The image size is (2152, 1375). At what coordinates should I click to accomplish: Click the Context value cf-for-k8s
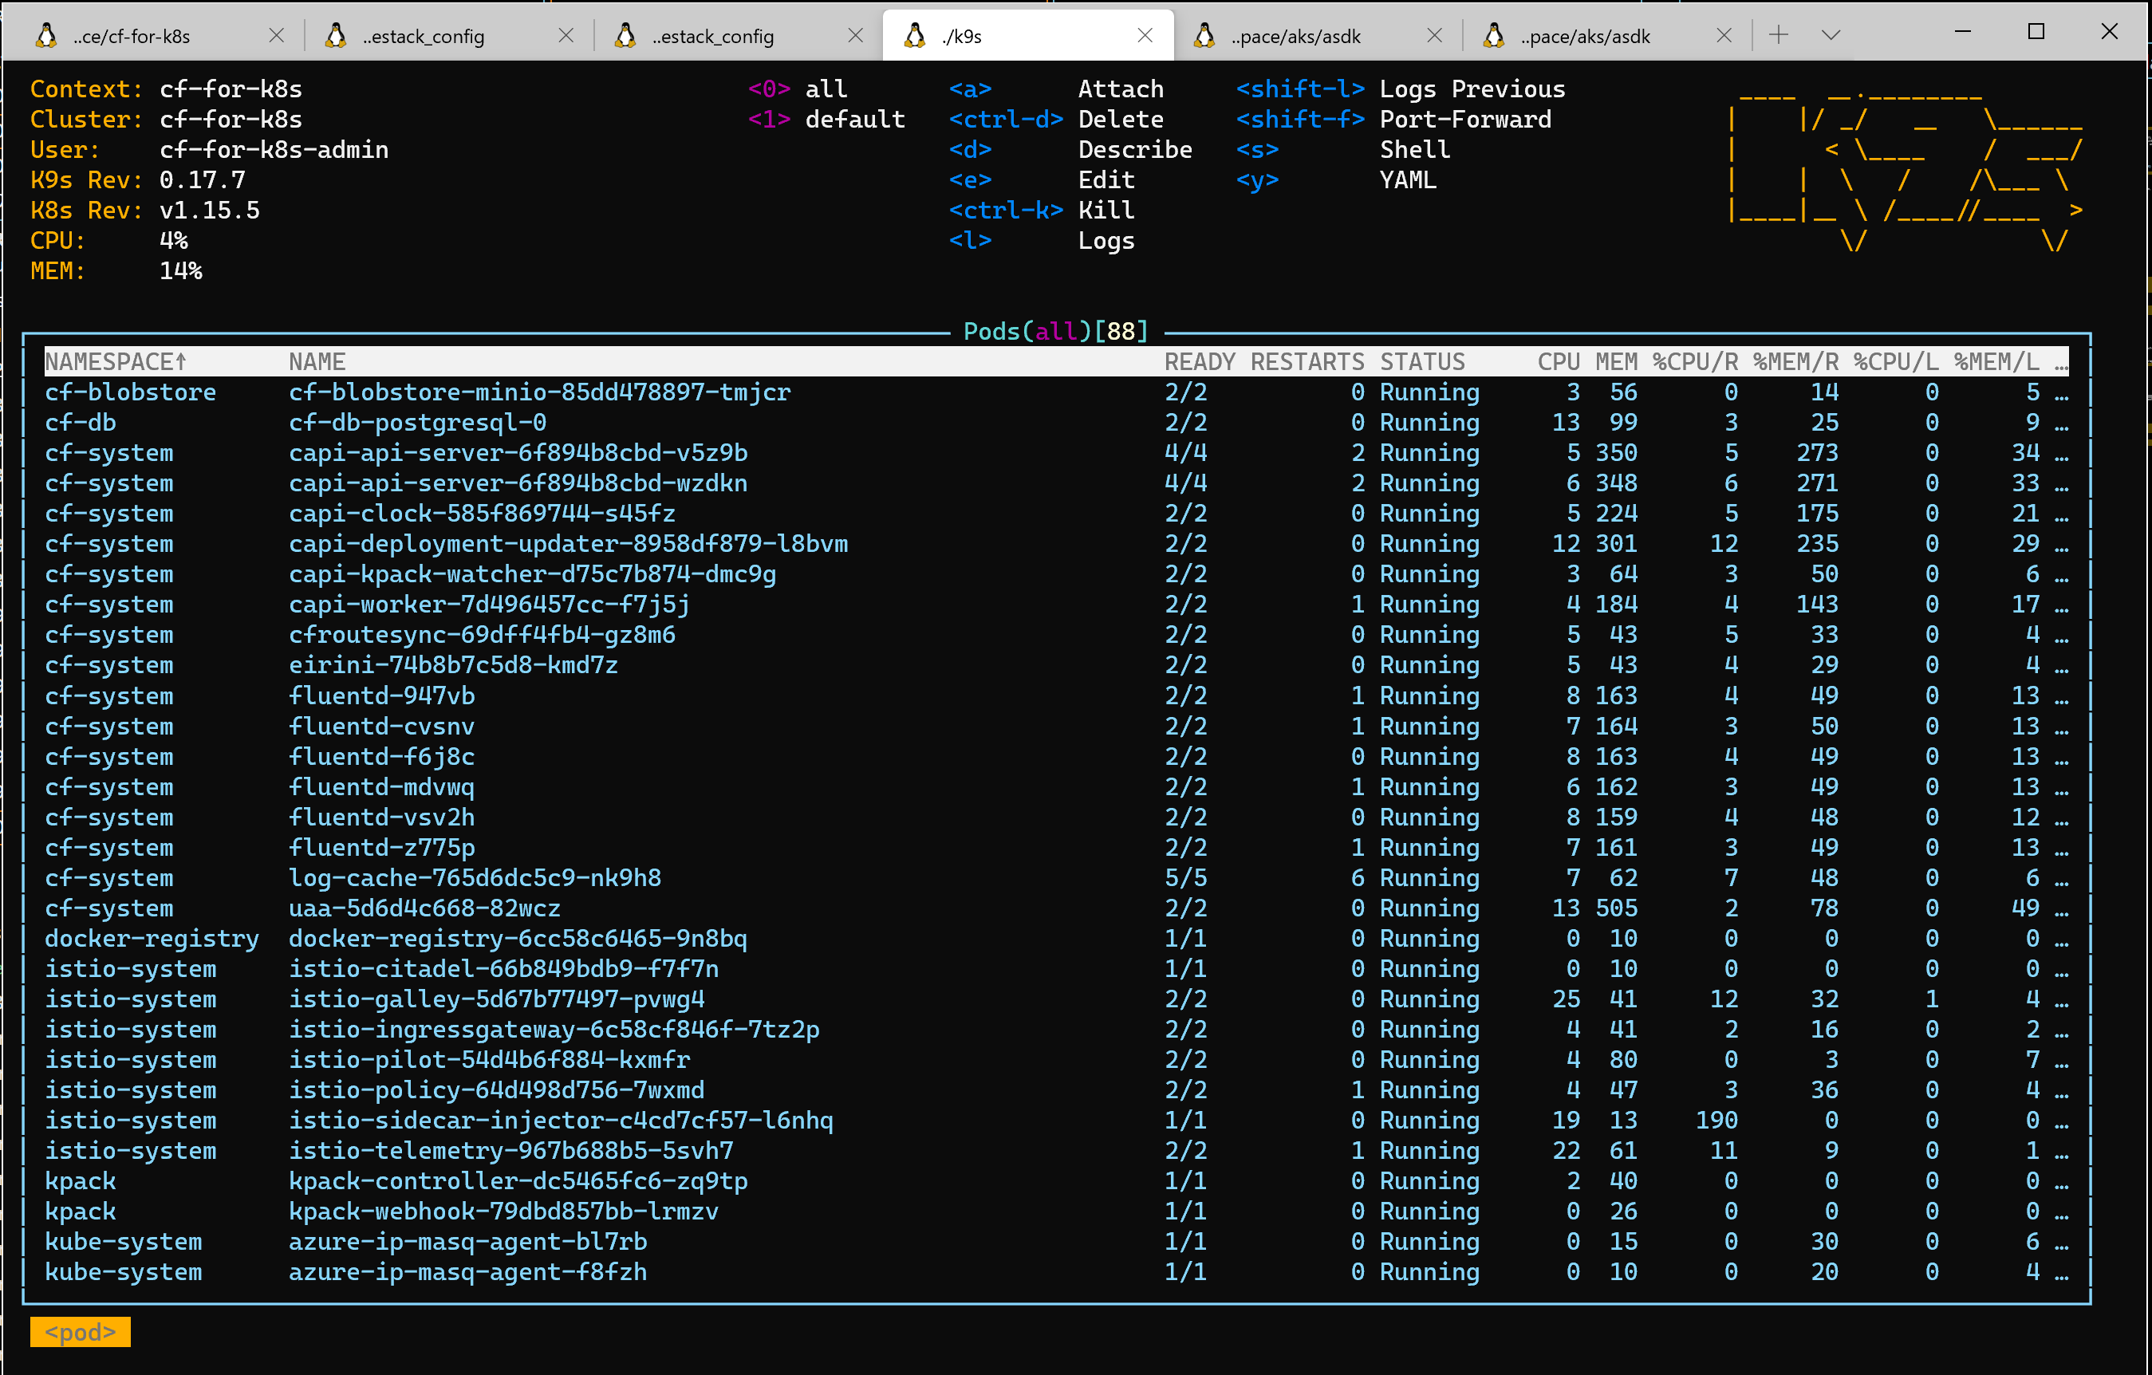tap(231, 89)
